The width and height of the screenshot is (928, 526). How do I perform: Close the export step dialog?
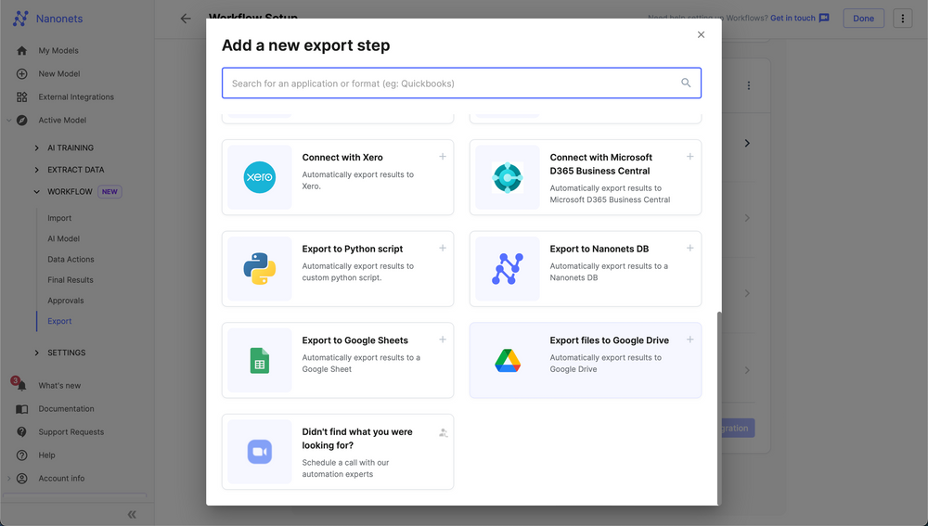click(x=701, y=34)
